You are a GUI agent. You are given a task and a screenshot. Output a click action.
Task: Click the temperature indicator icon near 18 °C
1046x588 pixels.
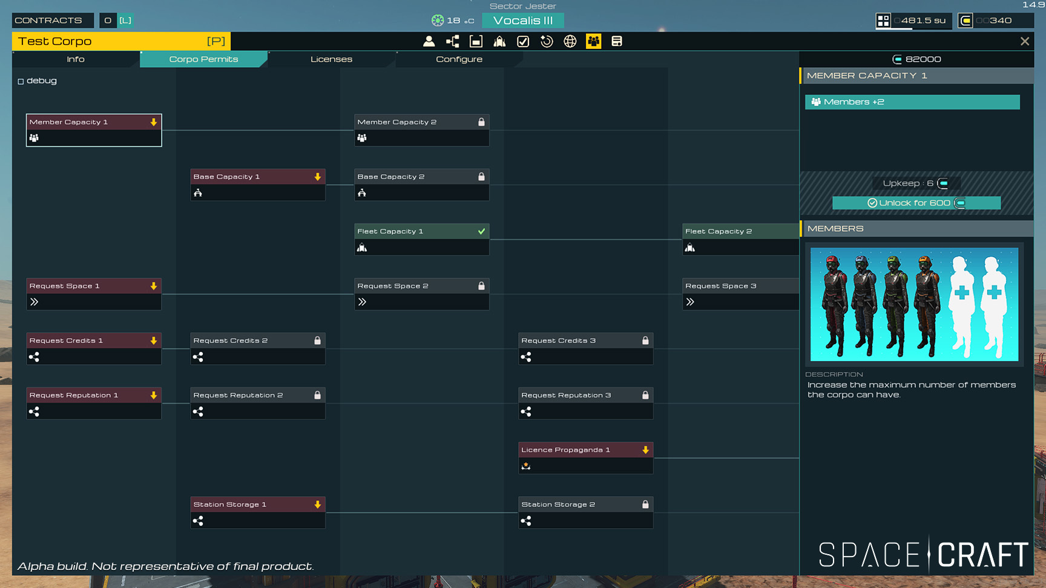438,21
